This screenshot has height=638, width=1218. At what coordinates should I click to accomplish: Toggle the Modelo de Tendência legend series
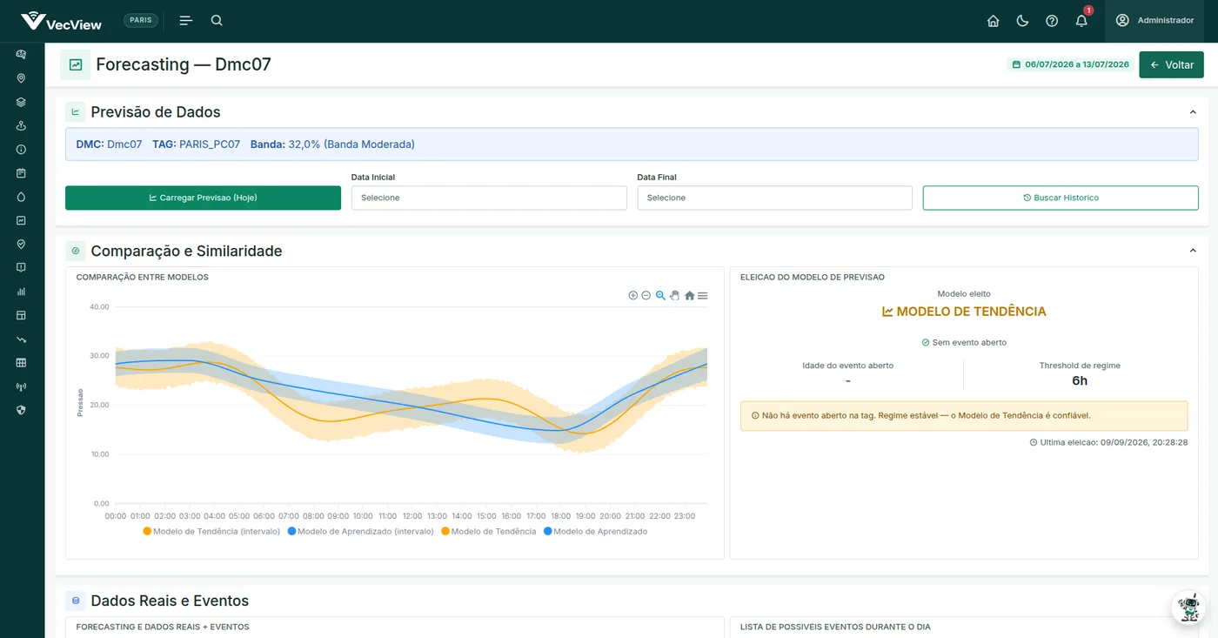pos(489,531)
